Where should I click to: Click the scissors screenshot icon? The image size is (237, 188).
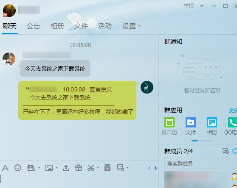click(x=91, y=168)
